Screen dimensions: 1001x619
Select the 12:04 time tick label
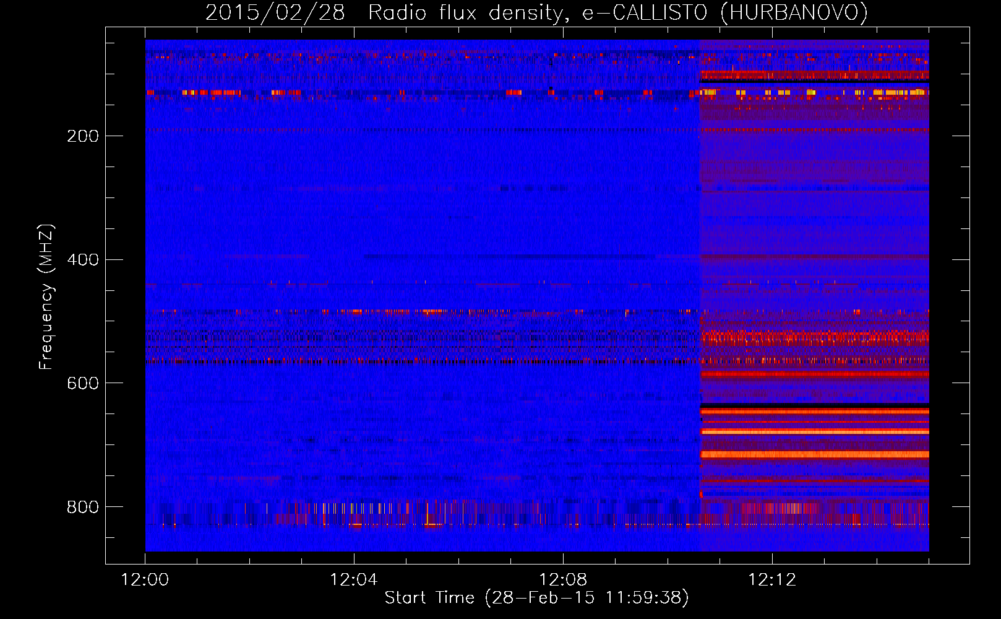pos(354,580)
